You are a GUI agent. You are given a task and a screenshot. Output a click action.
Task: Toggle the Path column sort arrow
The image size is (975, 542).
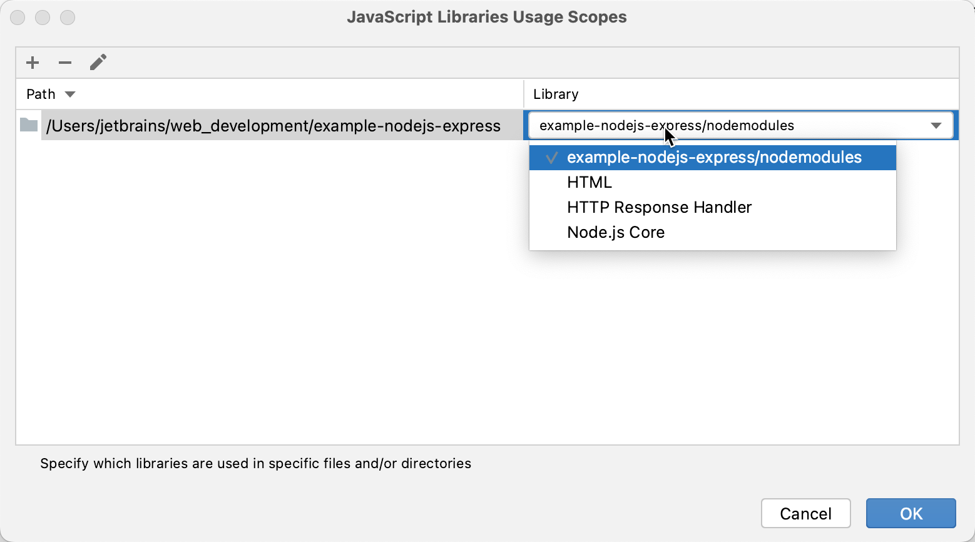pyautogui.click(x=70, y=95)
